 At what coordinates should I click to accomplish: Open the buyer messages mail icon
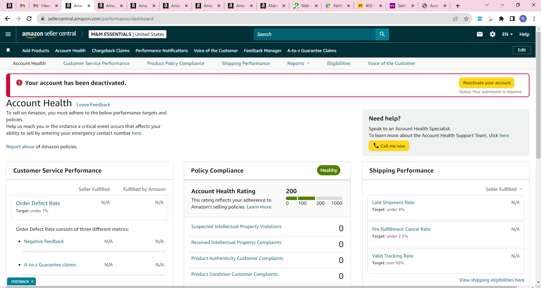coord(479,34)
